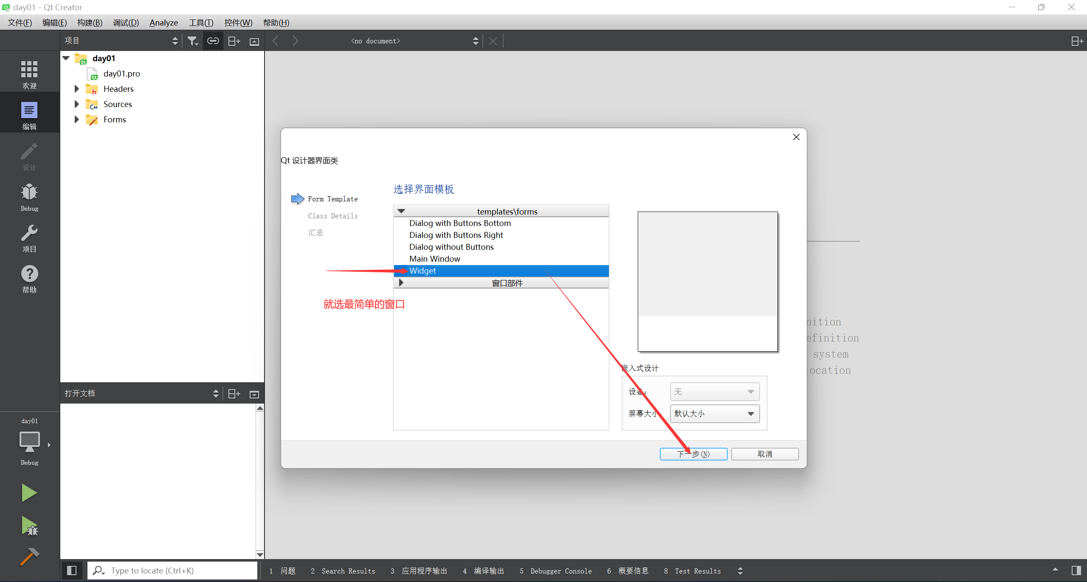The image size is (1087, 582).
Task: Click the open documents scrollbar down arrow
Action: tap(260, 554)
